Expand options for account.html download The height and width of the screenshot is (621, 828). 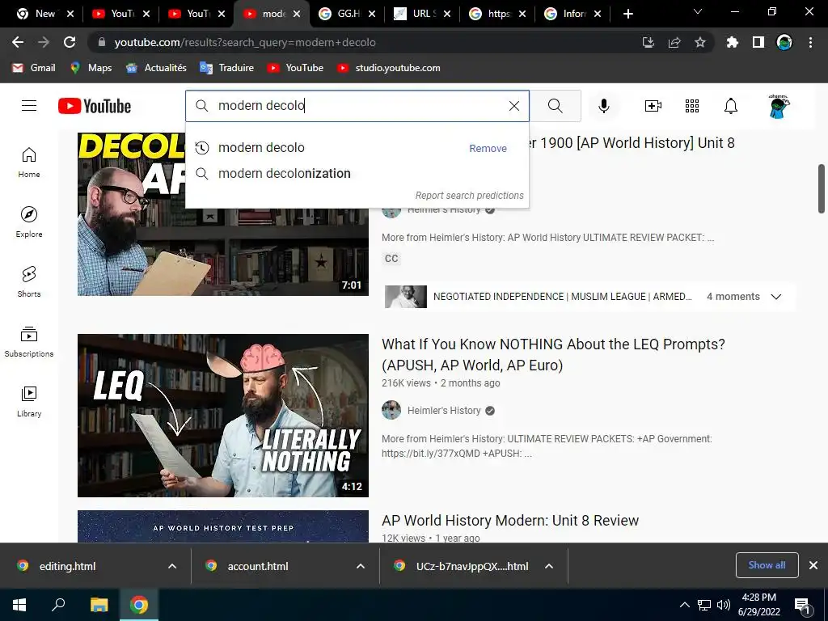coord(361,566)
